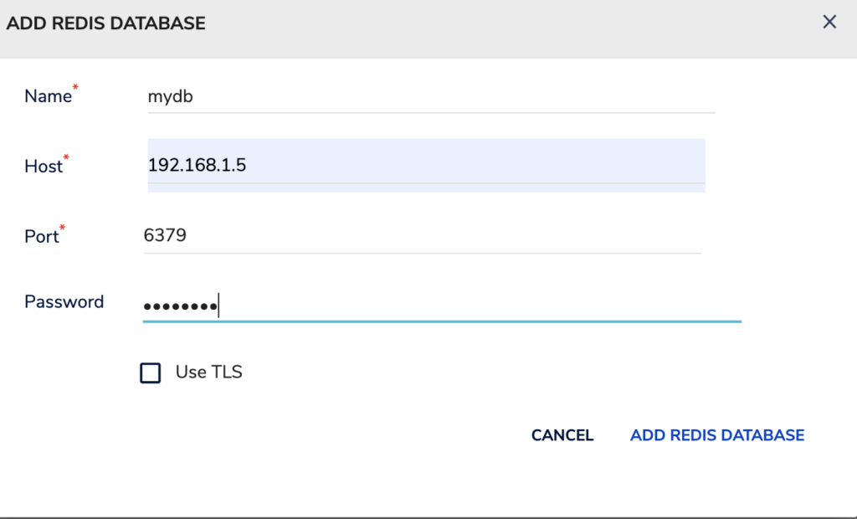
Task: Click the Host field label
Action: tap(44, 167)
